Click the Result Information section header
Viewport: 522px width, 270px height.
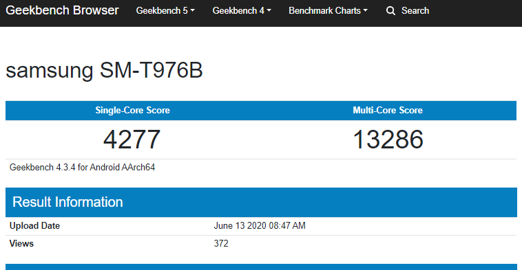pos(261,202)
